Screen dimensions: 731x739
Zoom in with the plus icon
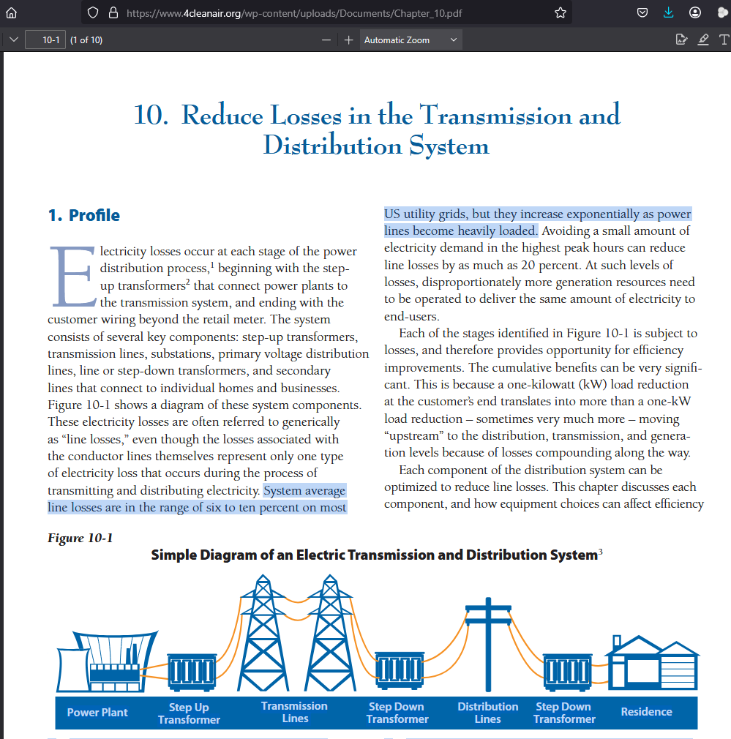pos(349,40)
